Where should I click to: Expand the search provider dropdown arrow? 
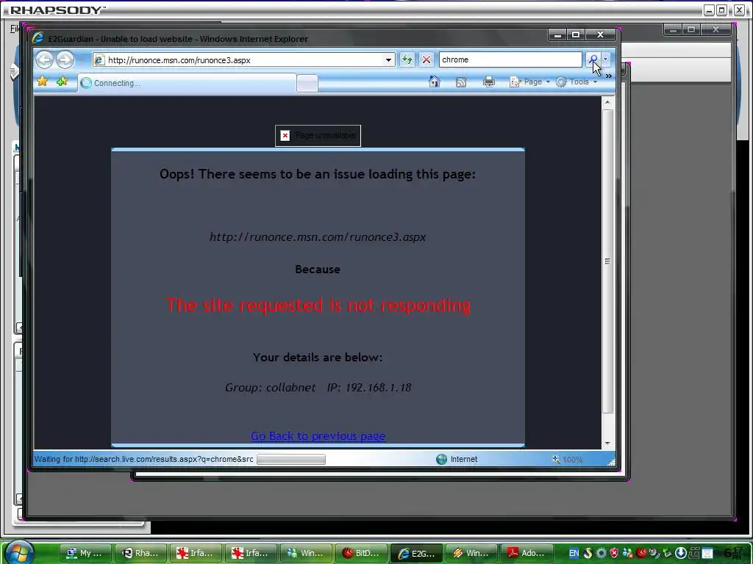pyautogui.click(x=606, y=59)
